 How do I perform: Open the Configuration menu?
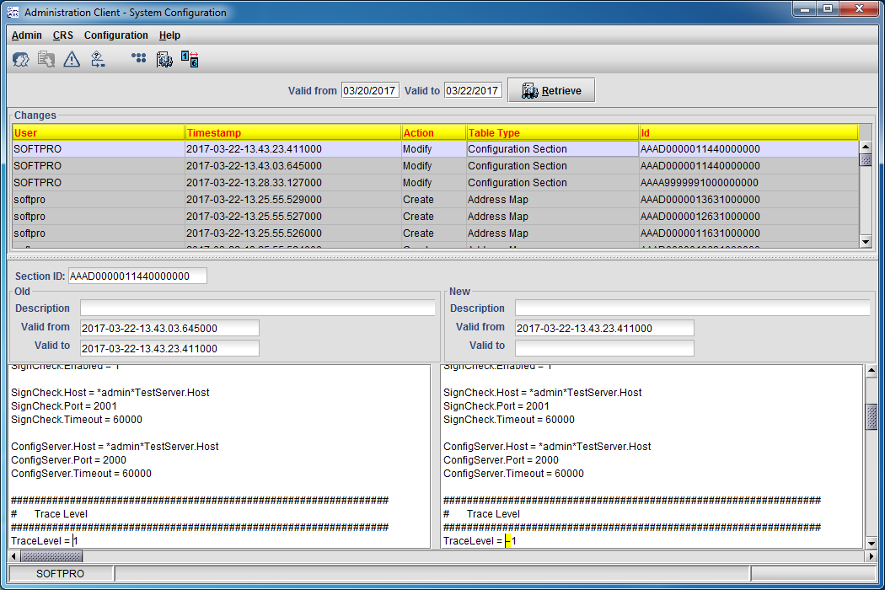(x=115, y=35)
